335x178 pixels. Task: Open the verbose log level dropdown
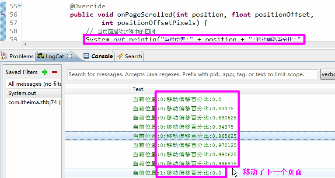(327, 74)
